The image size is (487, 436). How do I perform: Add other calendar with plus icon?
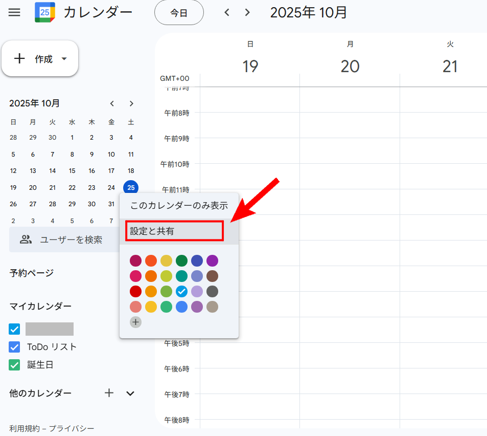(109, 393)
